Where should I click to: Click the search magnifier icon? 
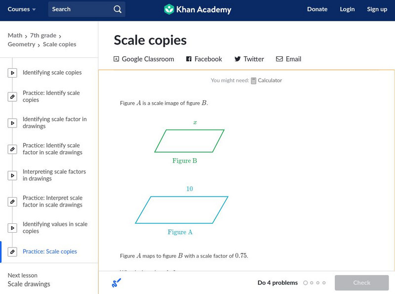[117, 9]
